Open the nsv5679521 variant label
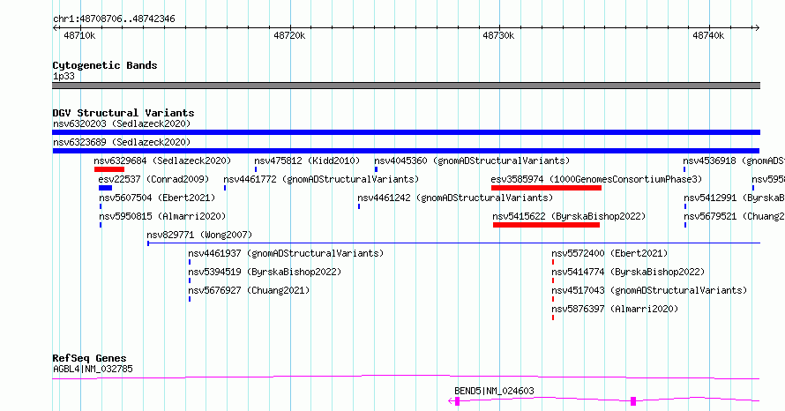The width and height of the screenshot is (785, 411). point(734,216)
